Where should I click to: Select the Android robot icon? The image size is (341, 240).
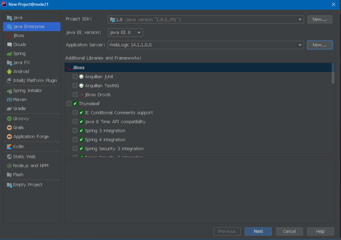9,71
